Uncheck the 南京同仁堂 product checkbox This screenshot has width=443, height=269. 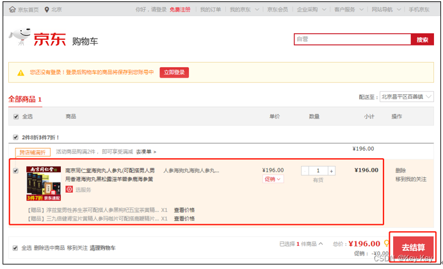tap(15, 170)
